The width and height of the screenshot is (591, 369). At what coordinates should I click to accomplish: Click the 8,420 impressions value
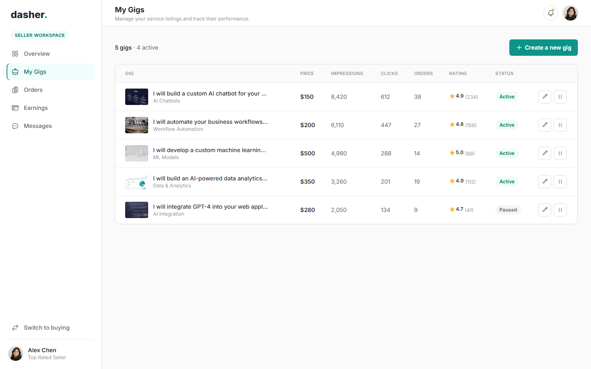pyautogui.click(x=339, y=97)
